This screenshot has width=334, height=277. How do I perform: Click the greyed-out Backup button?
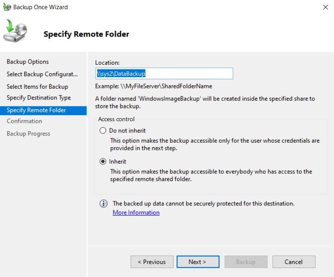click(246, 262)
